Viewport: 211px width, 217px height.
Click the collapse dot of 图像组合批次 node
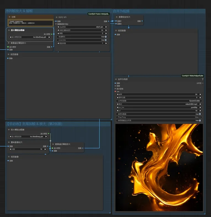pyautogui.click(x=117, y=17)
